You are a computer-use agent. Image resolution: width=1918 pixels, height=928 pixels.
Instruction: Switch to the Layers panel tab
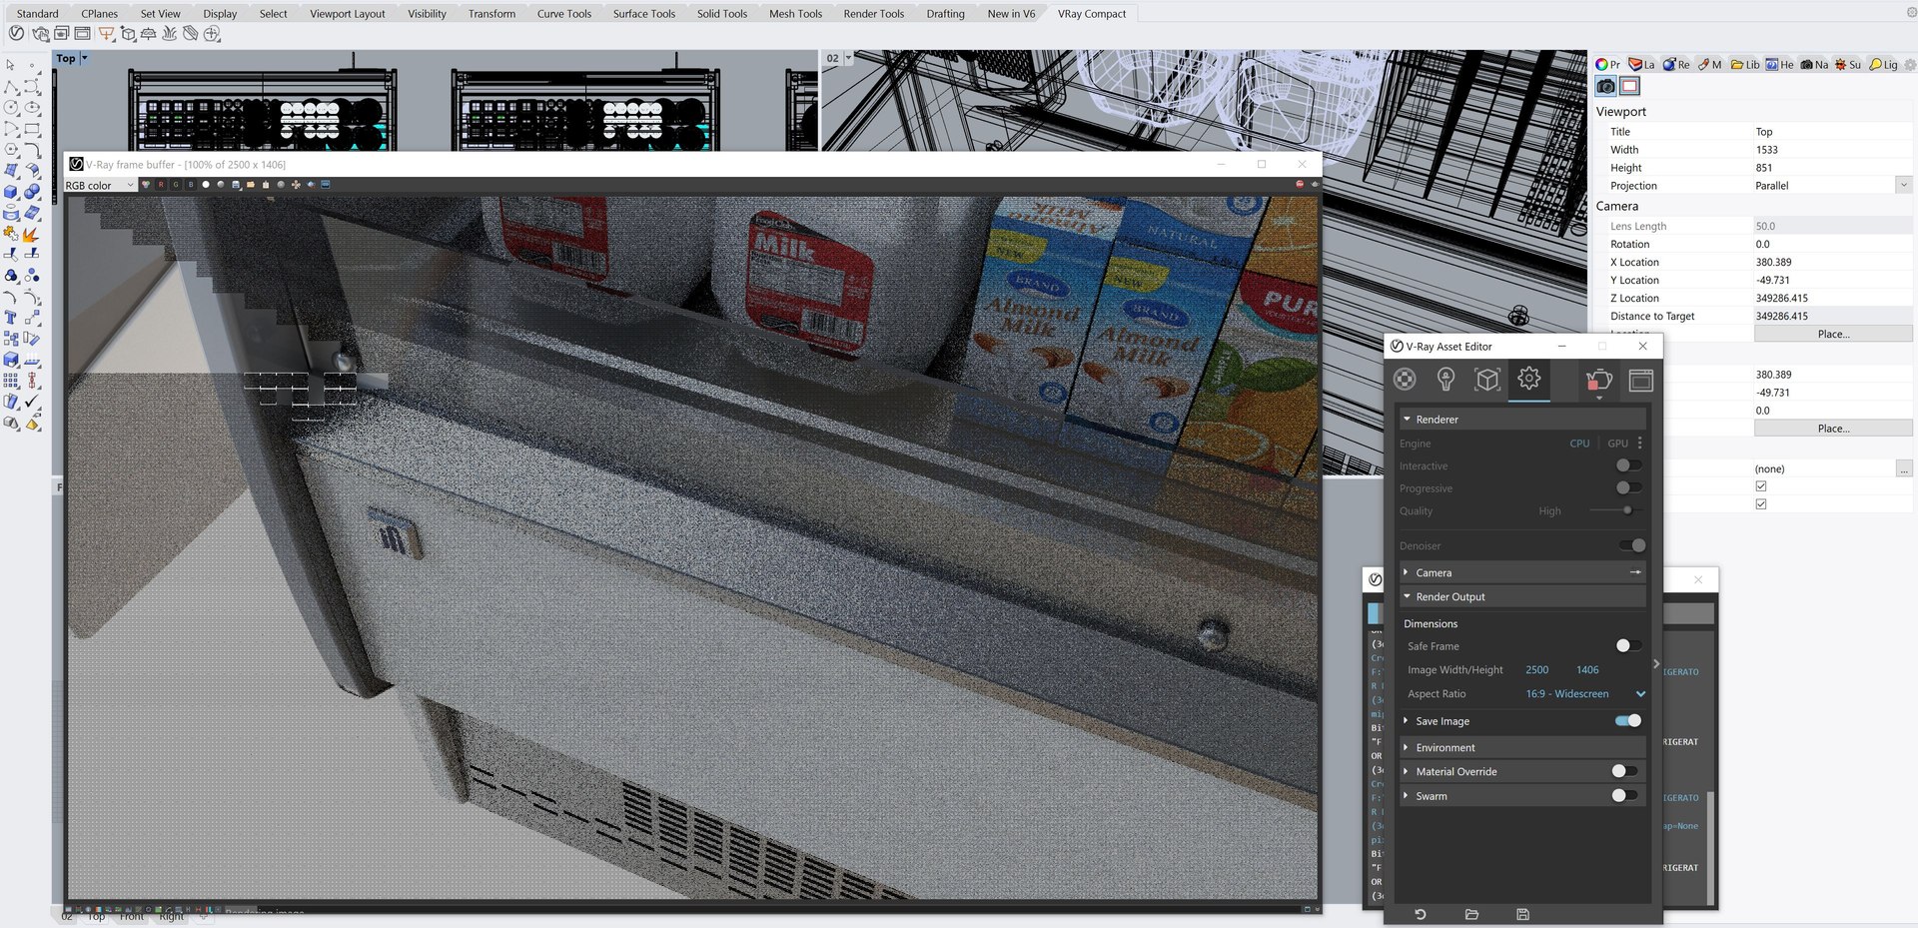click(1641, 65)
